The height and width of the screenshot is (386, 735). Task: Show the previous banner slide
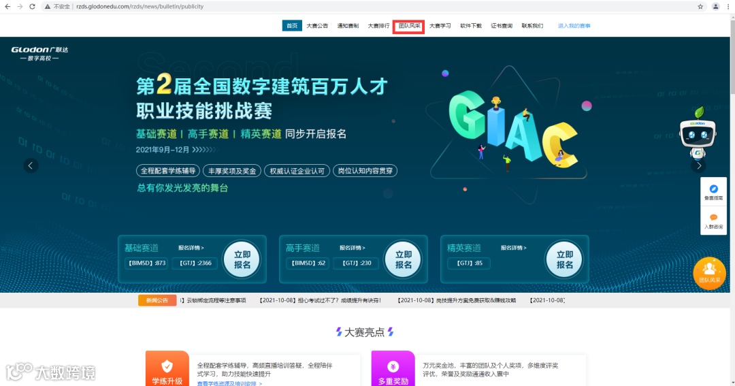(x=31, y=165)
